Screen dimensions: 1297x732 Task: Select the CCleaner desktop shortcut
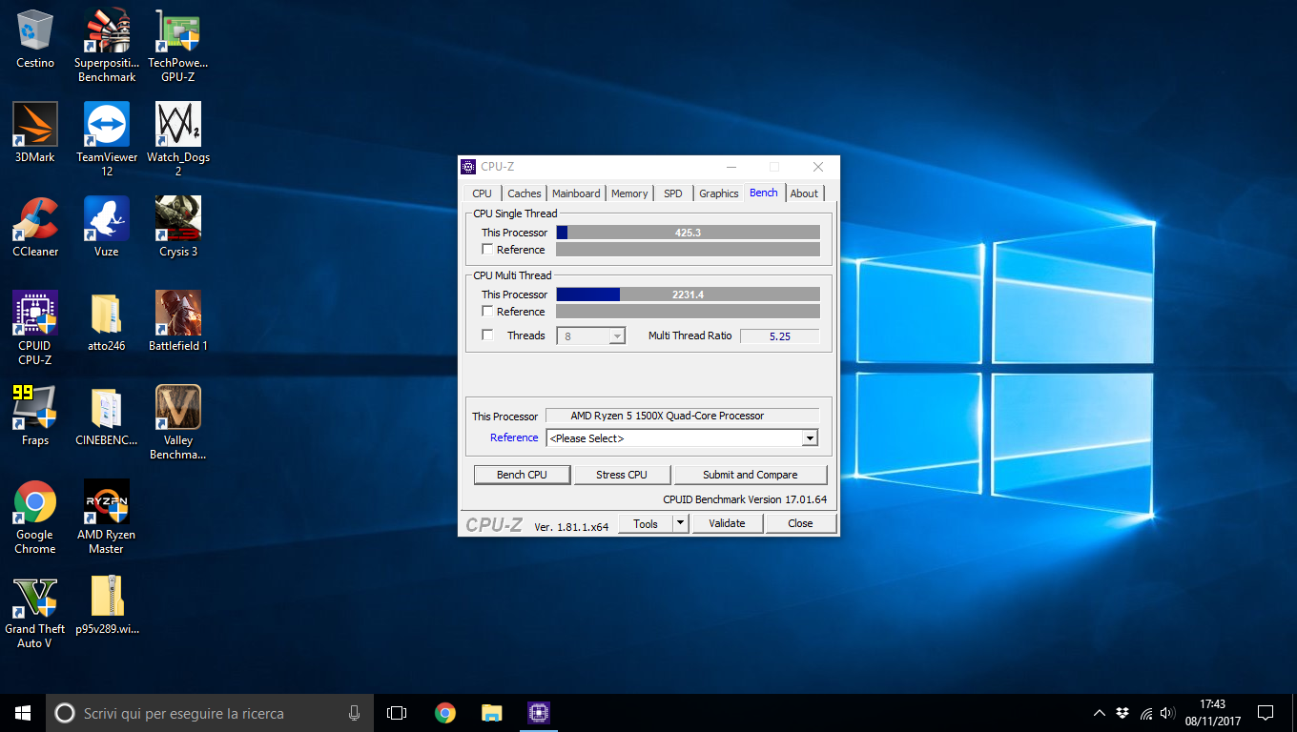tap(35, 227)
